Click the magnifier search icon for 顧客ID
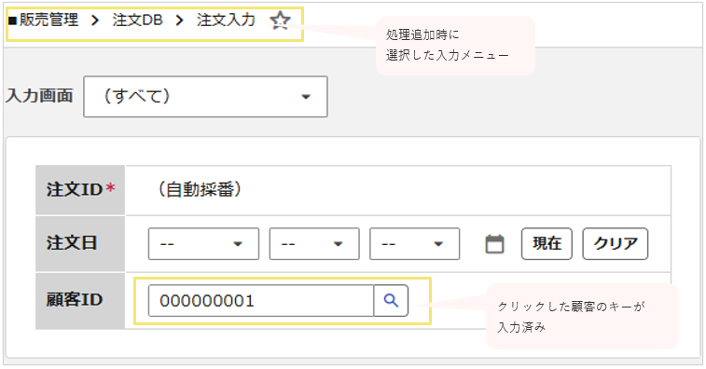Screen dimensions: 706x369 [391, 301]
